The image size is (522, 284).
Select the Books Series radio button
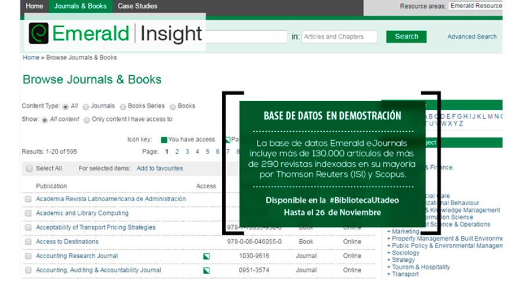pyautogui.click(x=123, y=107)
